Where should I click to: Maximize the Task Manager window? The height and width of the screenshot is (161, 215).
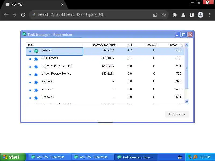tap(184, 35)
